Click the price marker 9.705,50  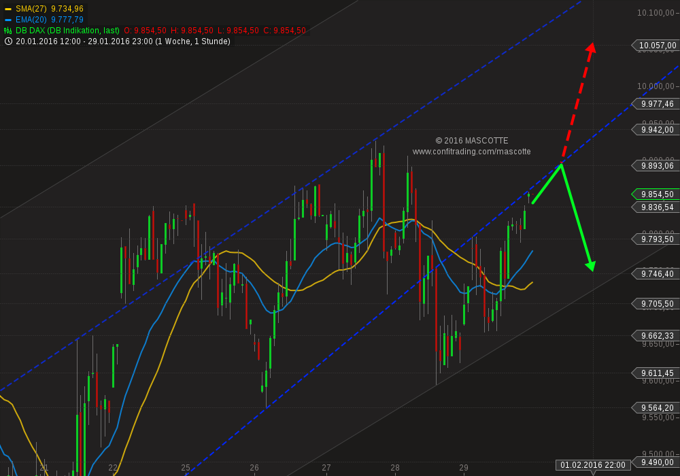[656, 305]
